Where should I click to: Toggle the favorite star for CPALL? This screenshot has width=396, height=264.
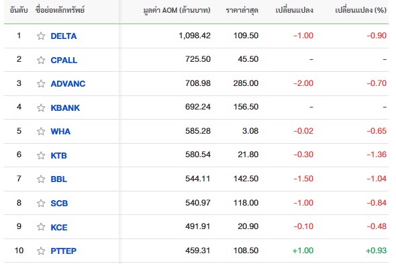click(41, 60)
